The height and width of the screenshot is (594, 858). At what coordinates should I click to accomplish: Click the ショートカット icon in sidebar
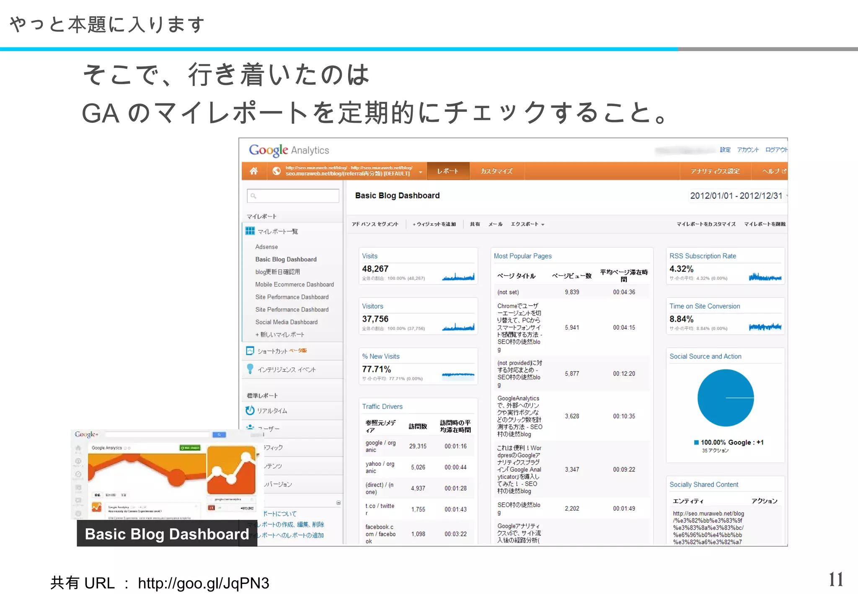[250, 351]
